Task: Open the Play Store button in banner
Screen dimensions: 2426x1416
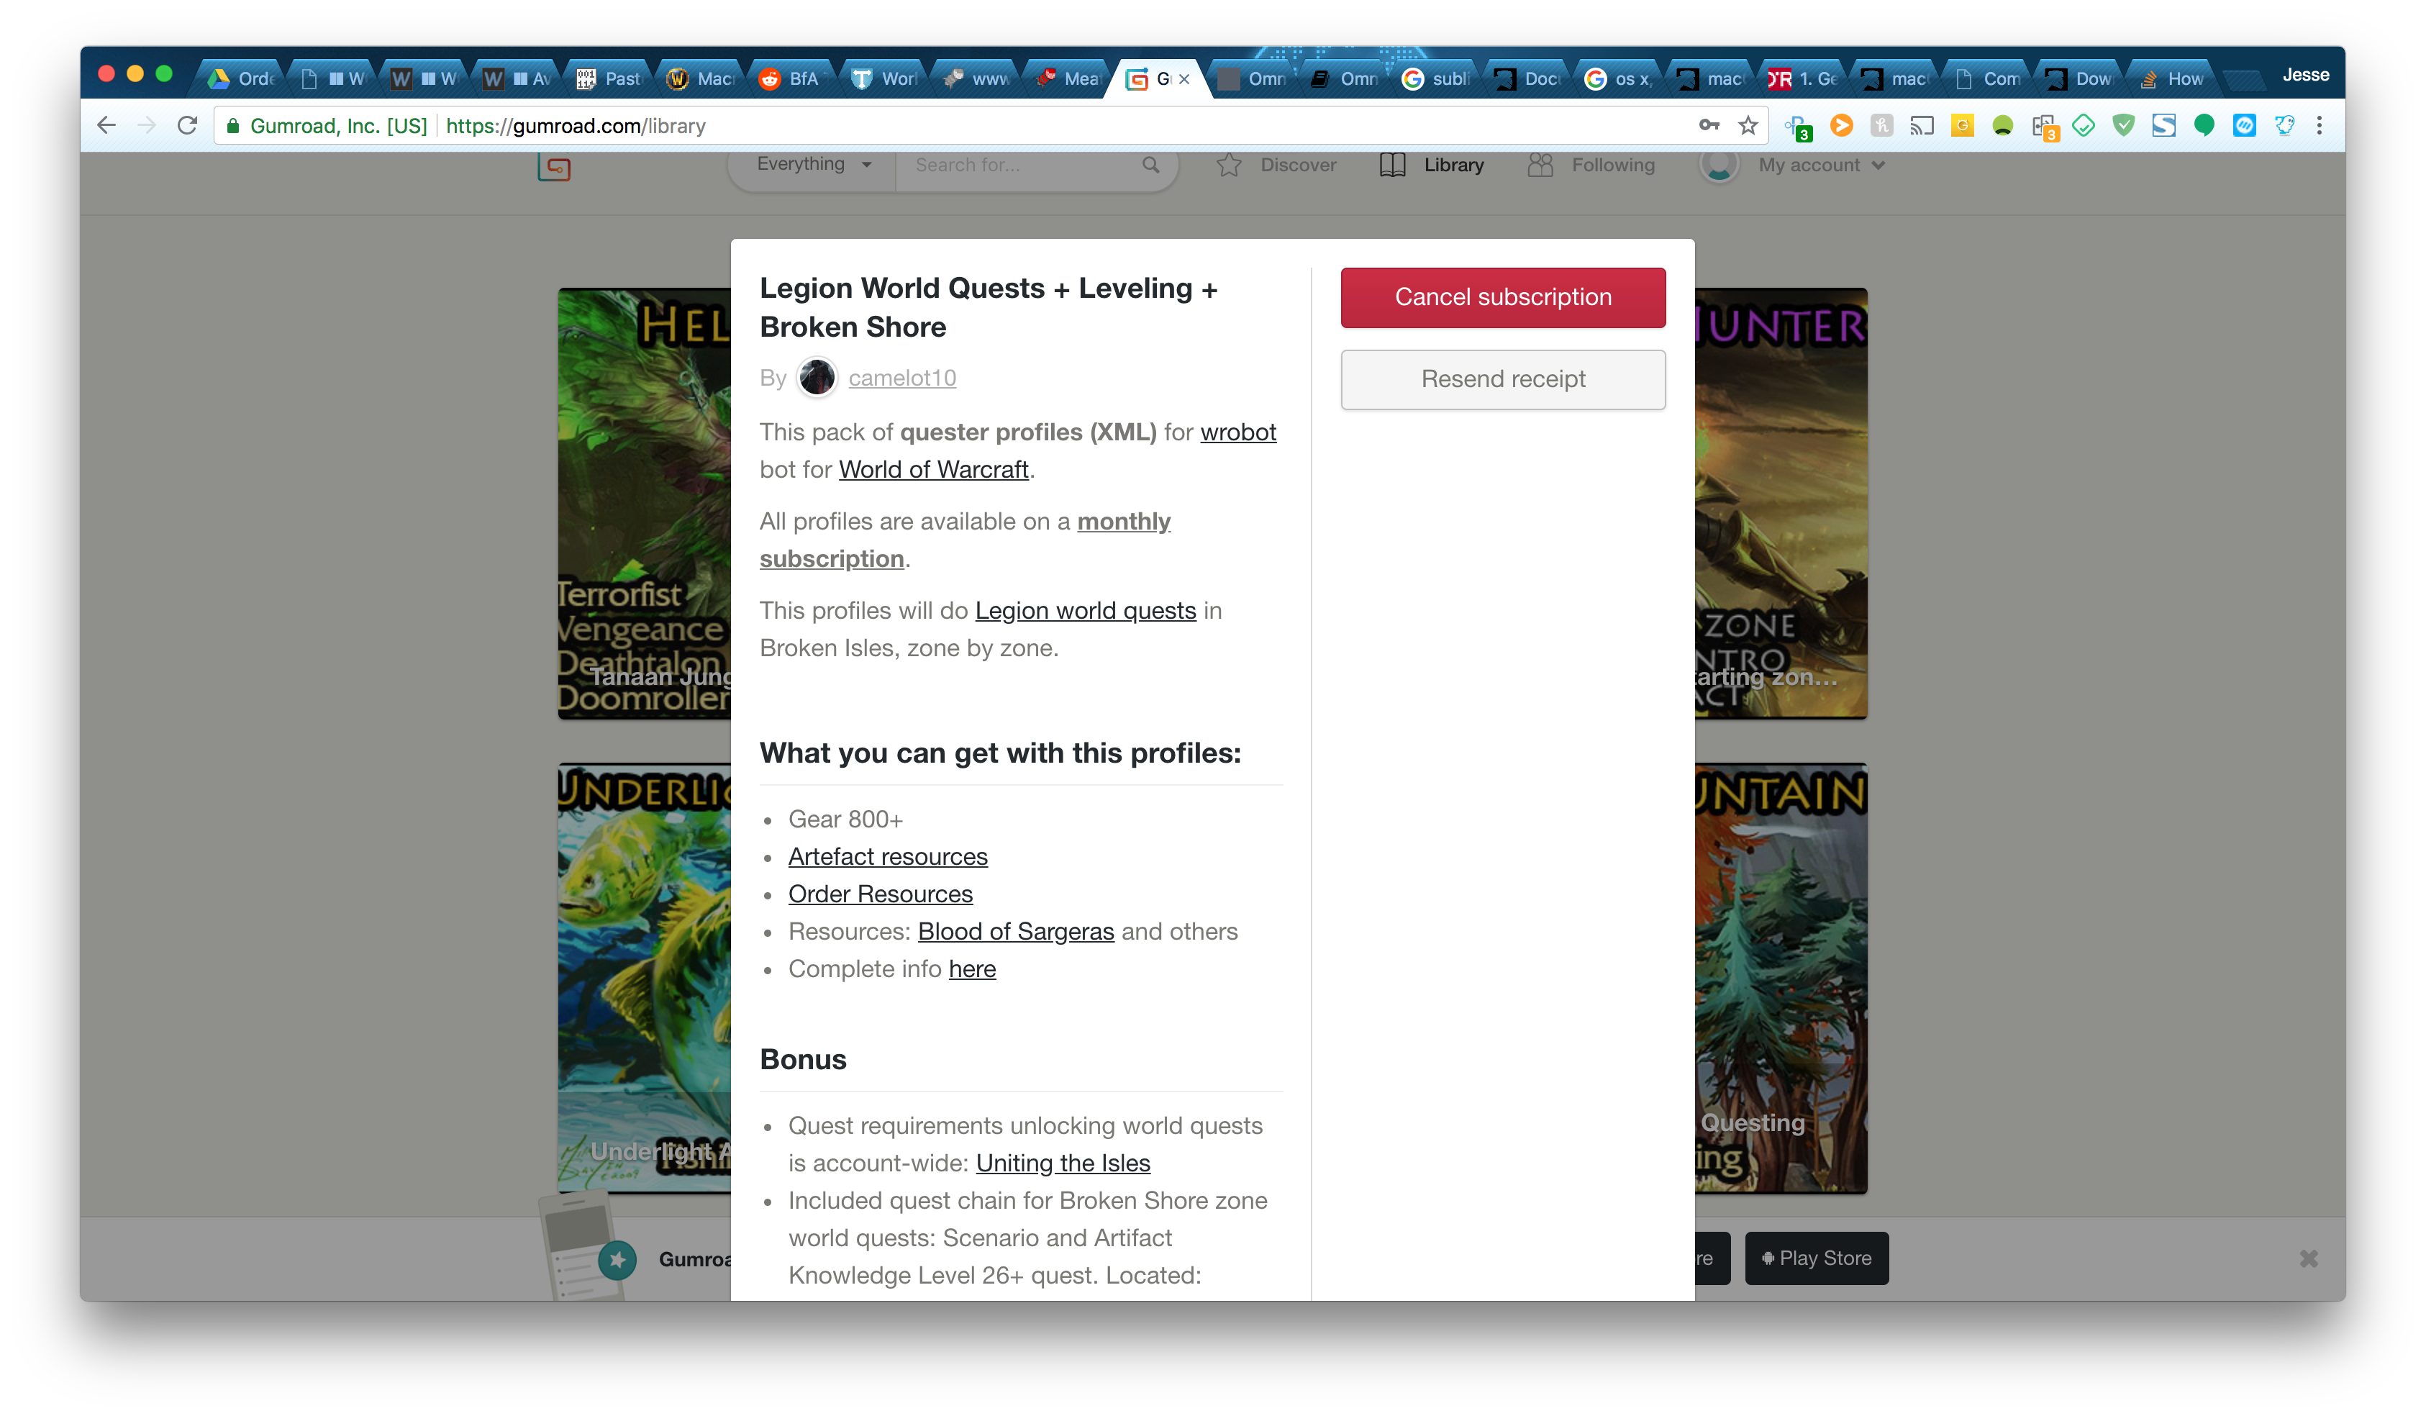Action: click(1817, 1258)
